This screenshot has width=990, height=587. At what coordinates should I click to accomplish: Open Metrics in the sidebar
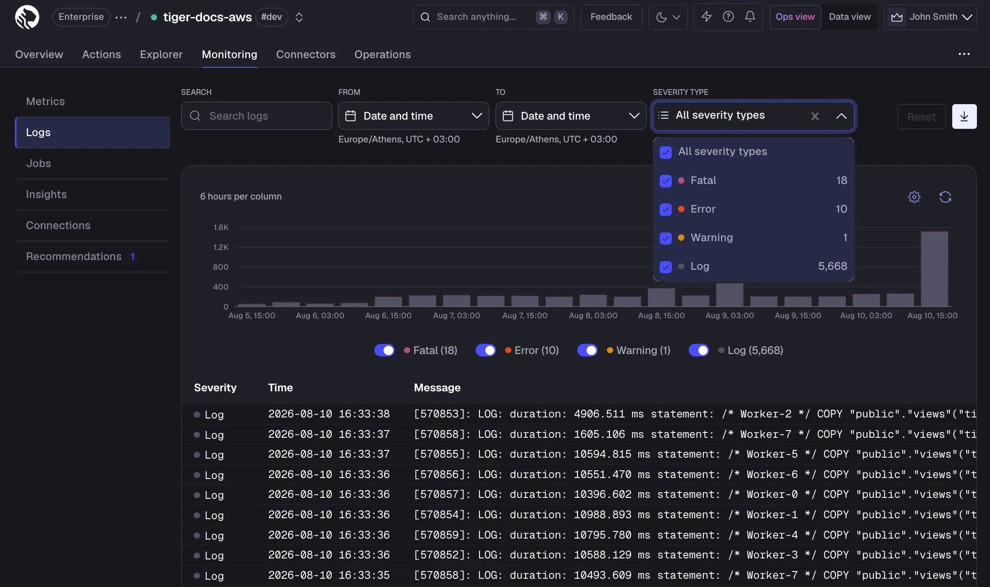(93, 101)
